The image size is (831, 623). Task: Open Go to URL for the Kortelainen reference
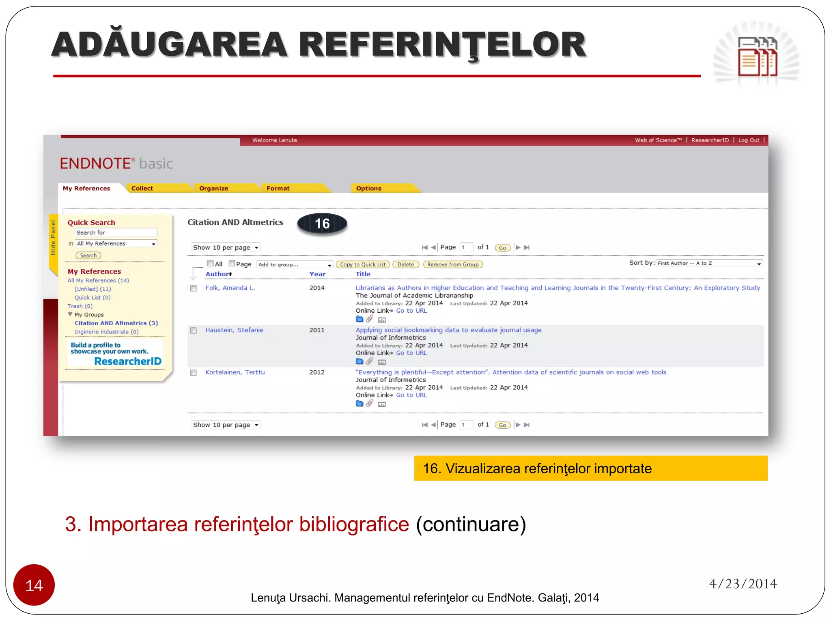coord(411,395)
